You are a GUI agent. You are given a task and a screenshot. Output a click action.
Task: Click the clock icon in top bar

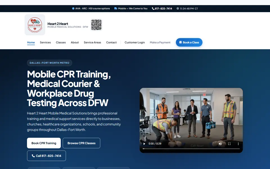coord(178,8)
